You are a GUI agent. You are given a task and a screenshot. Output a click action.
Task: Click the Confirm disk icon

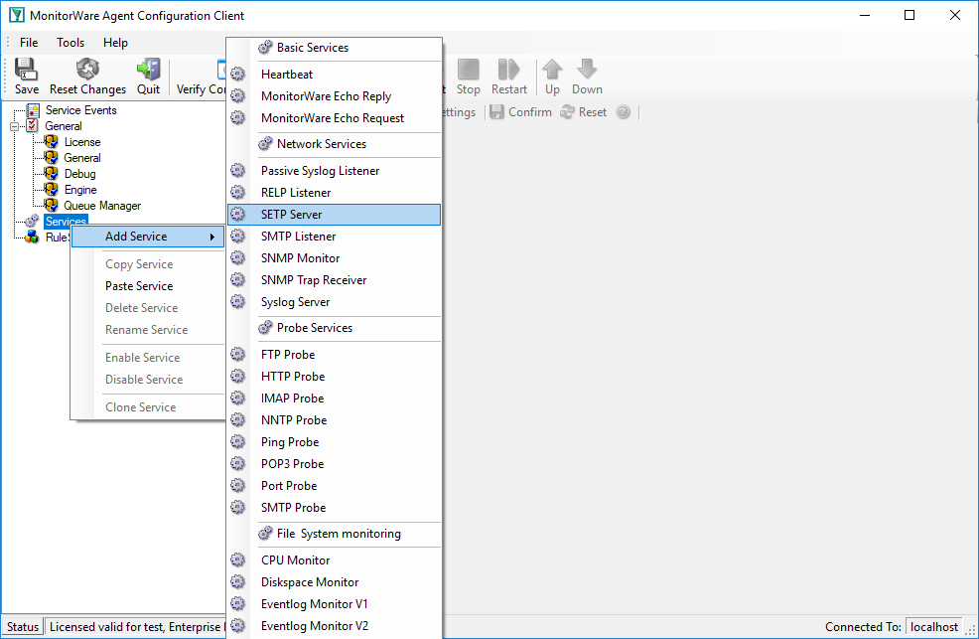497,112
